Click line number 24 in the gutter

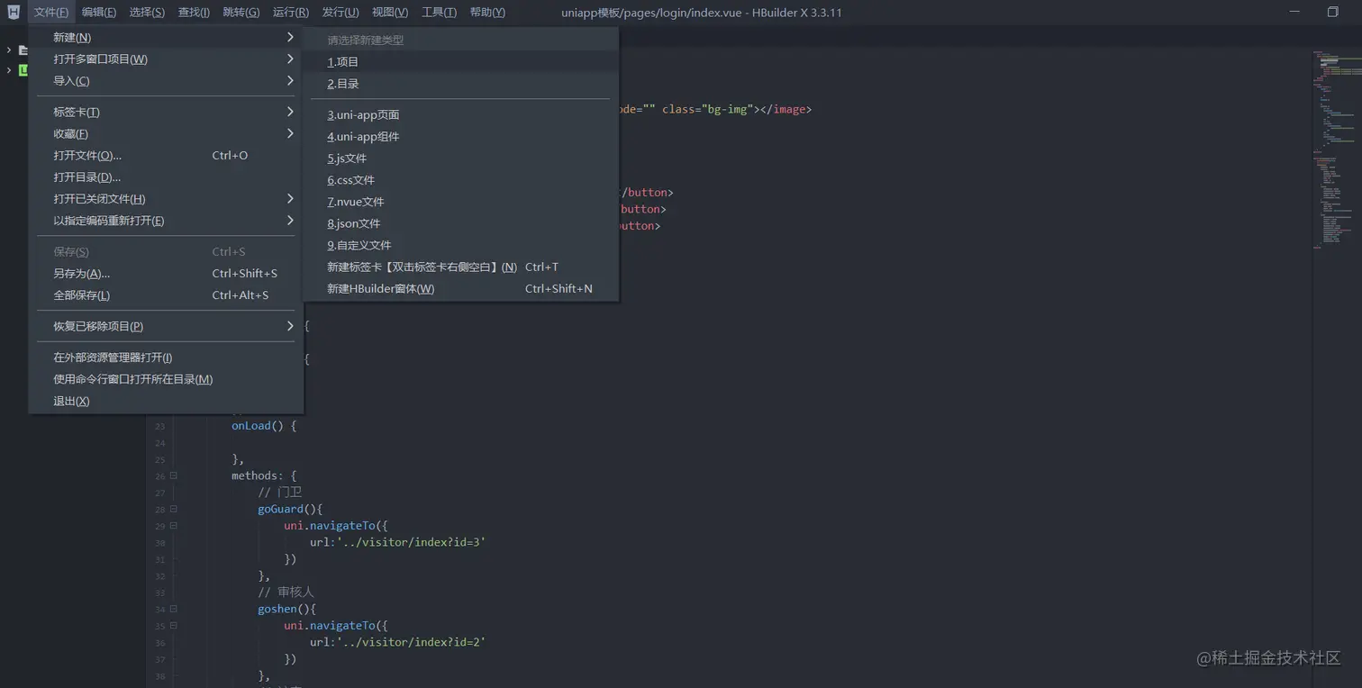[x=160, y=443]
